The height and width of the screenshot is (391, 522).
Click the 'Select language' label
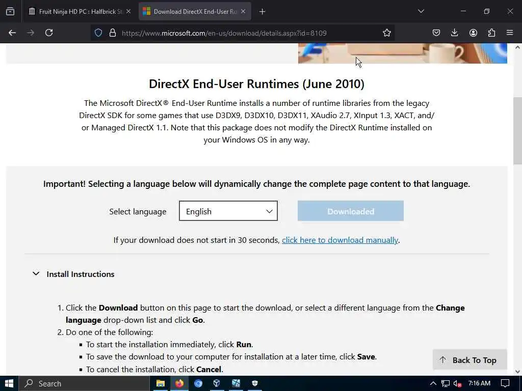pos(138,211)
